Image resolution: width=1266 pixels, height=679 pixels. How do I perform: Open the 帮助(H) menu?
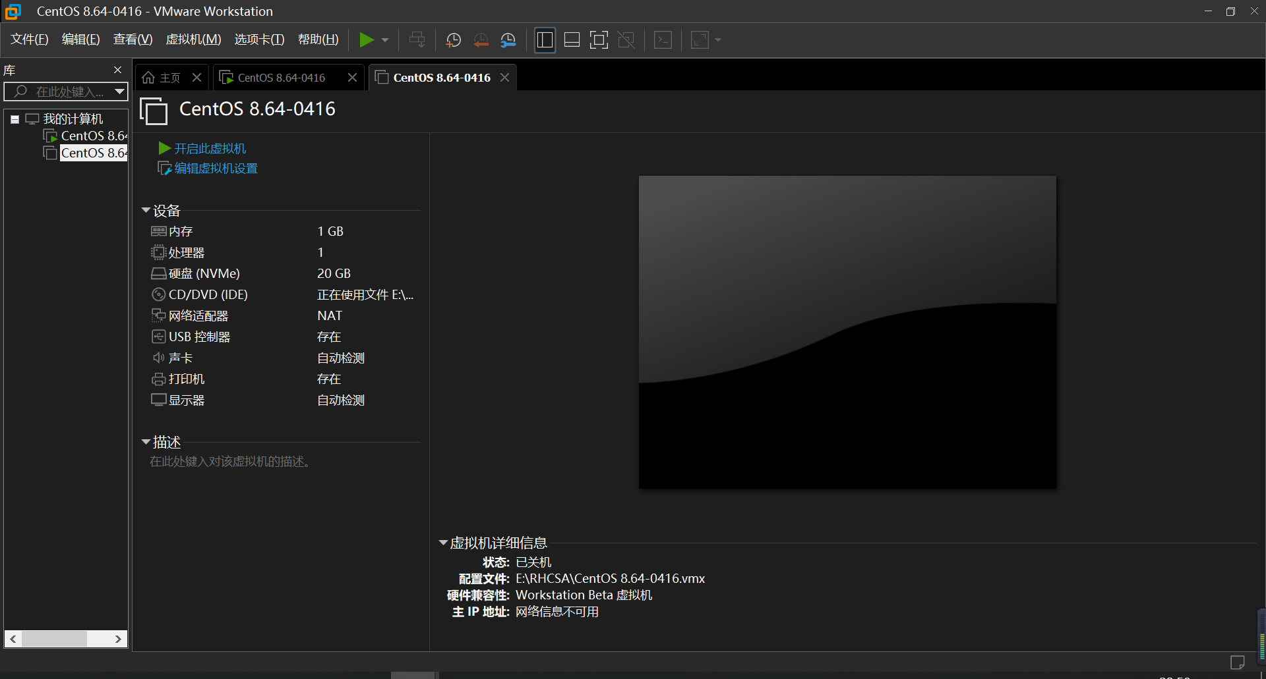pos(318,40)
